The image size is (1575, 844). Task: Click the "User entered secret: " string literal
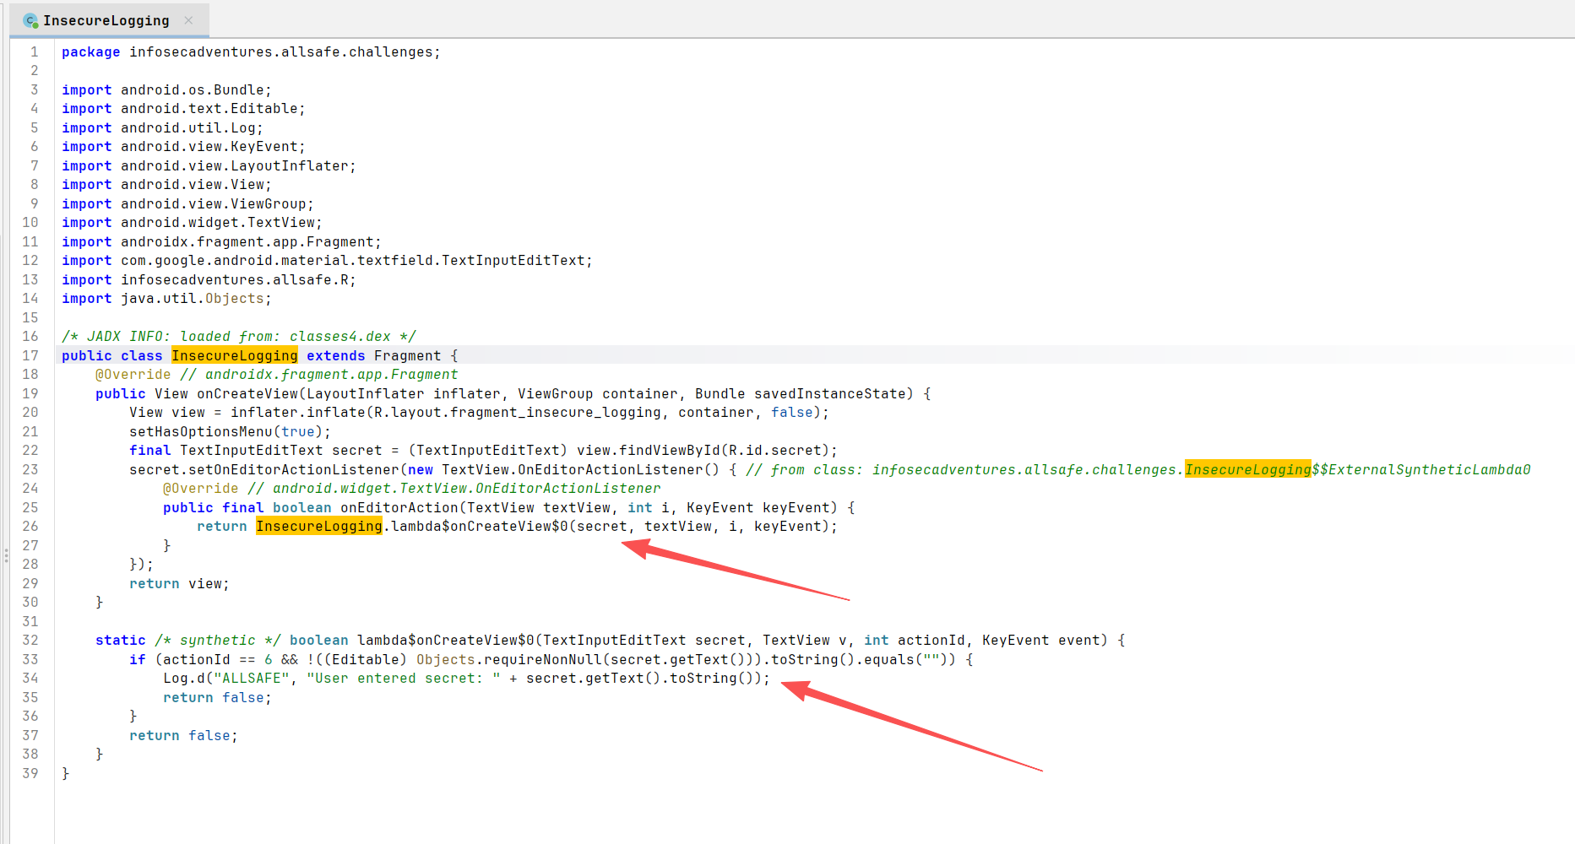point(403,678)
